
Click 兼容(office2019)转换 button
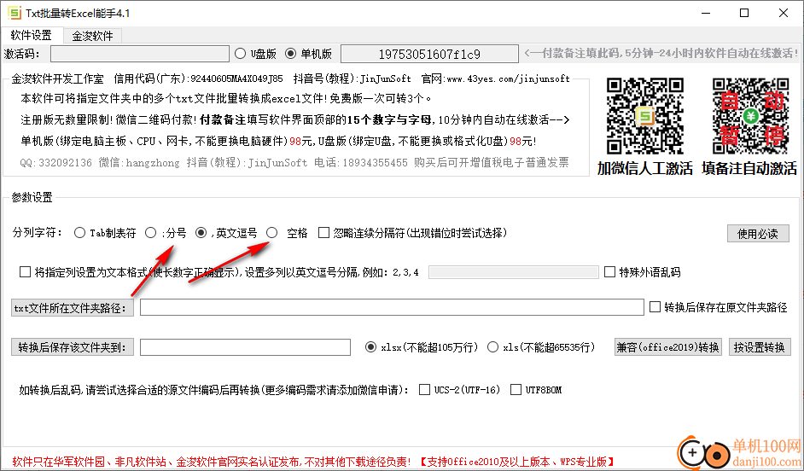668,347
